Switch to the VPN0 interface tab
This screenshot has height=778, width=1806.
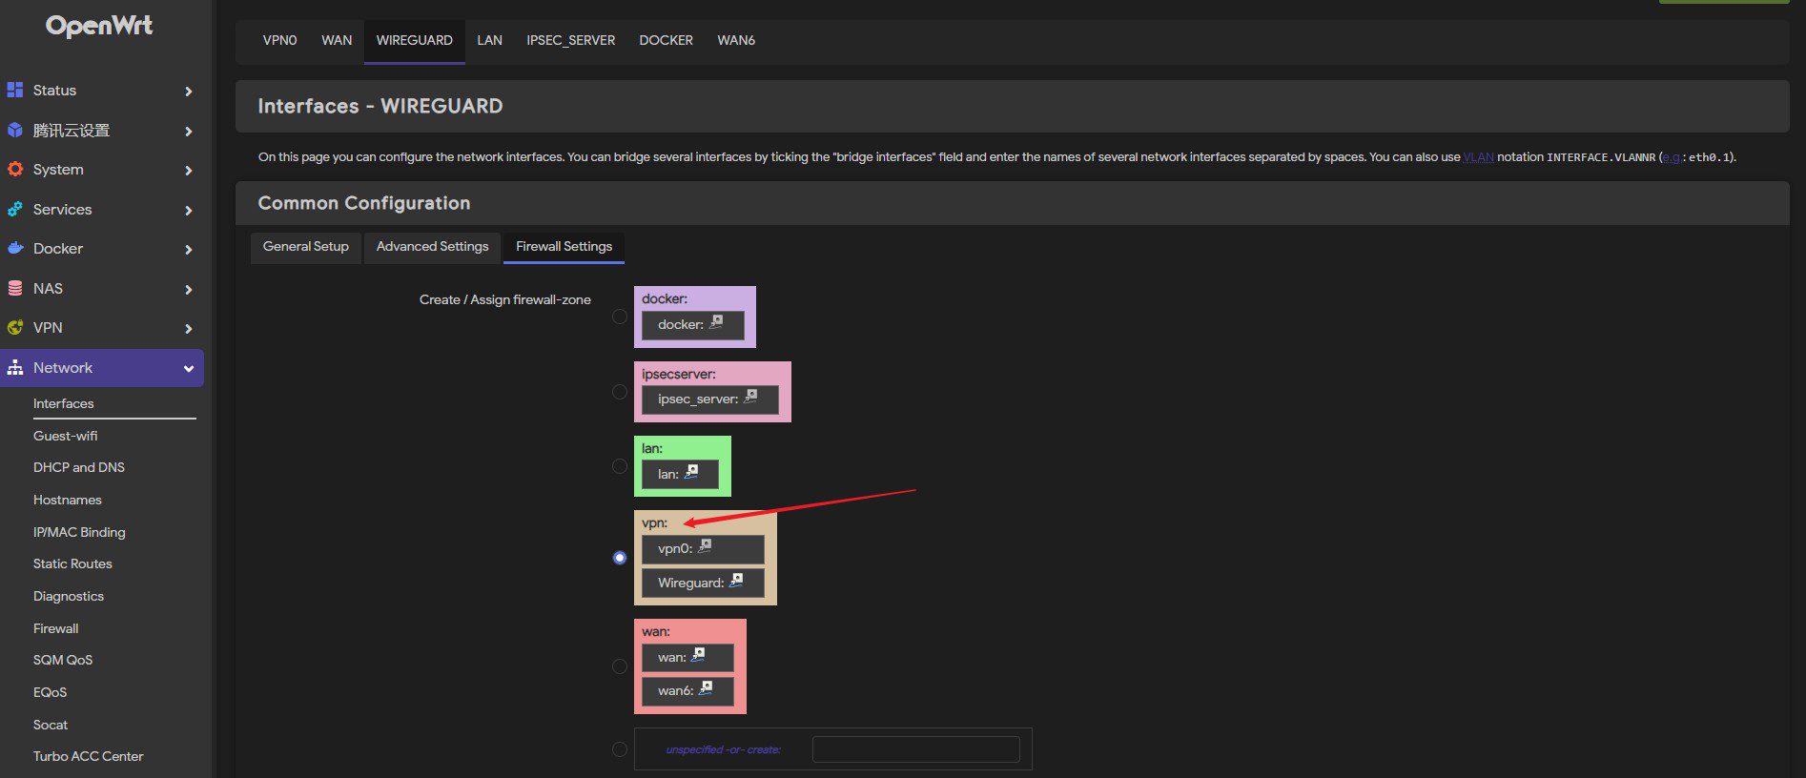tap(279, 40)
